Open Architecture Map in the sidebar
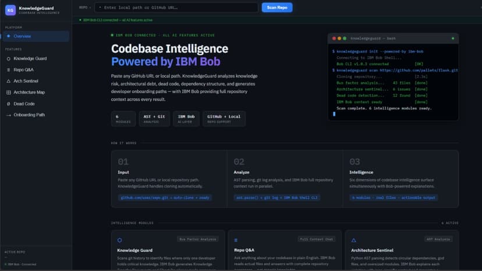Image resolution: width=482 pixels, height=271 pixels. (x=36, y=92)
